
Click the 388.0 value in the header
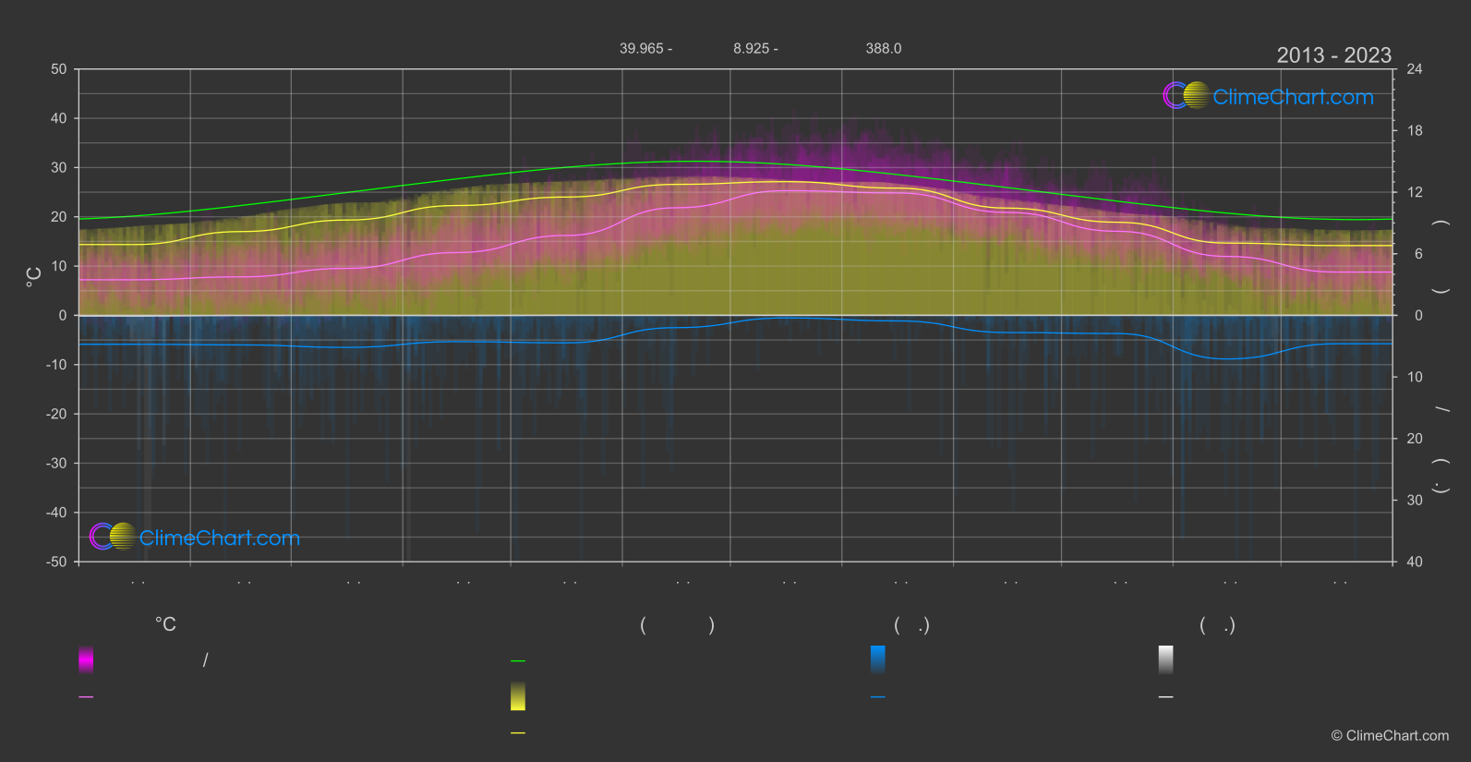tap(883, 48)
